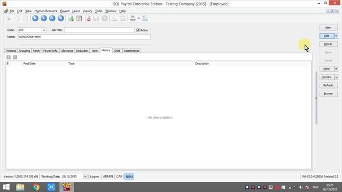This screenshot has width=342, height=192.
Task: Uncheck the Active checkbox
Action: pos(138,30)
